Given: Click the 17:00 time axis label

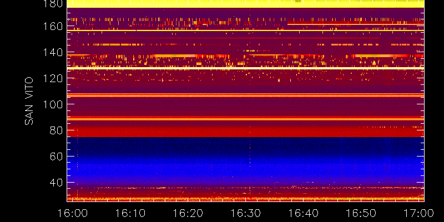Looking at the screenshot, I should 419,213.
